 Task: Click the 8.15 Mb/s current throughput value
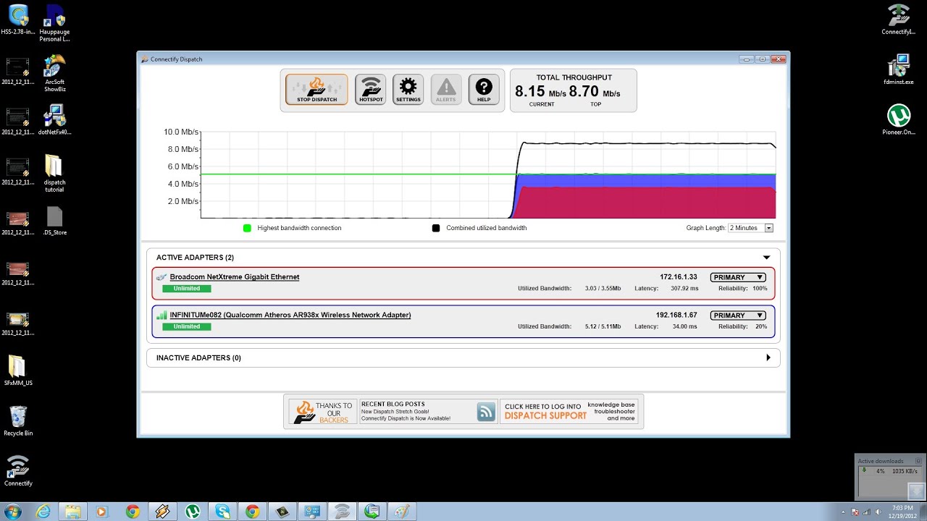(540, 92)
